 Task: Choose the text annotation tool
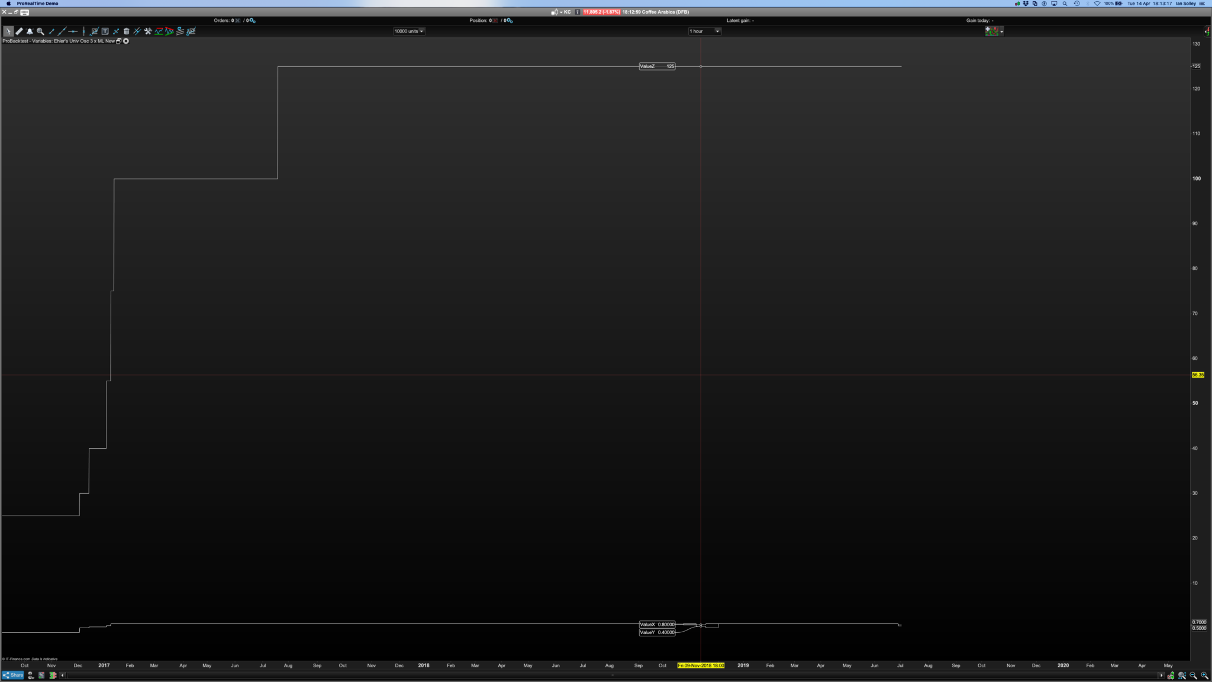point(105,31)
